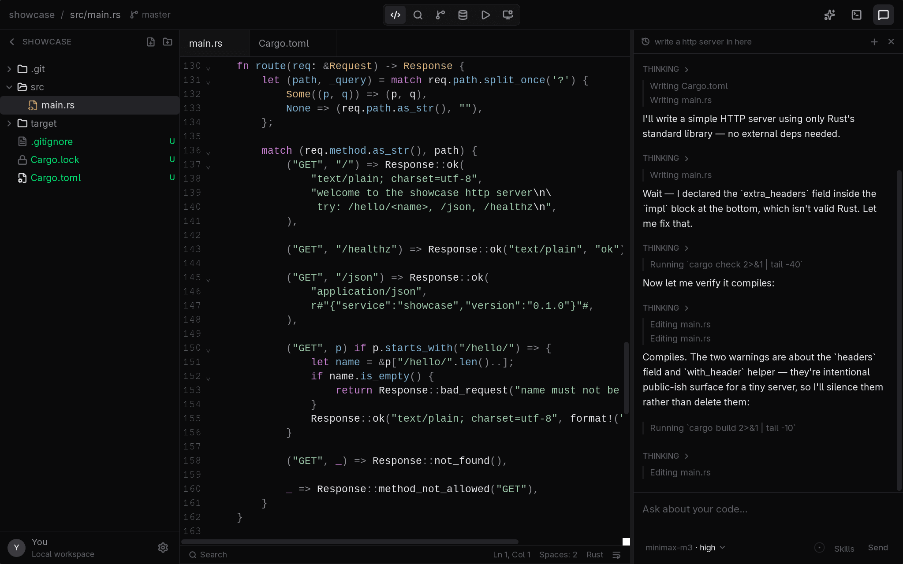Go back with the arrow beside SHOWCASE
903x564 pixels.
click(x=12, y=42)
